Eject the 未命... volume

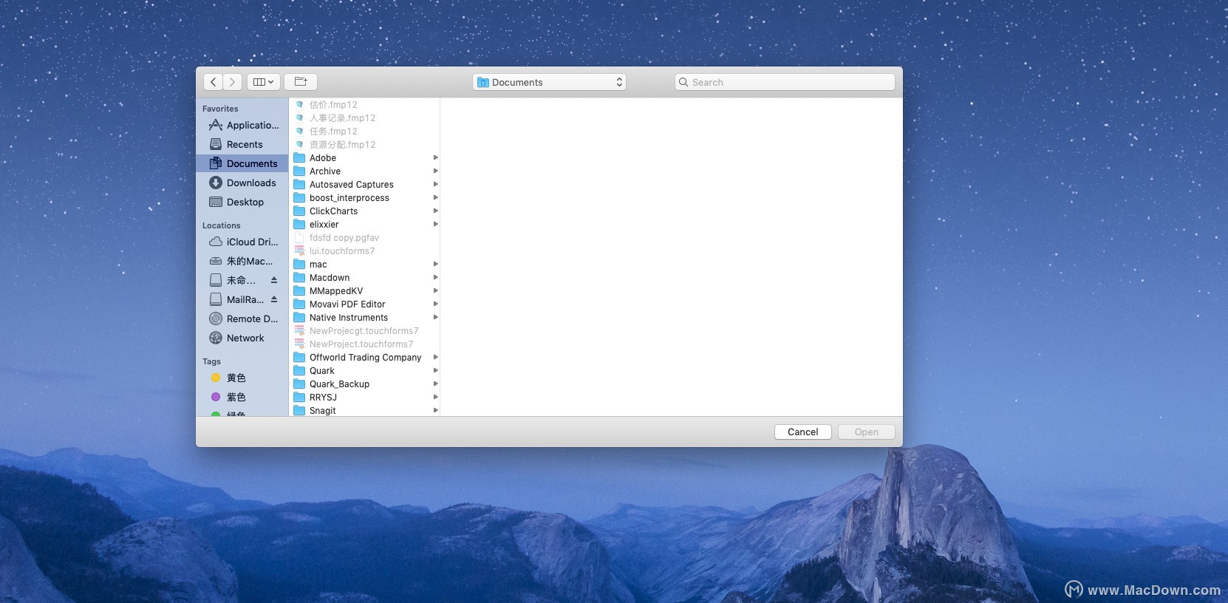(x=274, y=280)
